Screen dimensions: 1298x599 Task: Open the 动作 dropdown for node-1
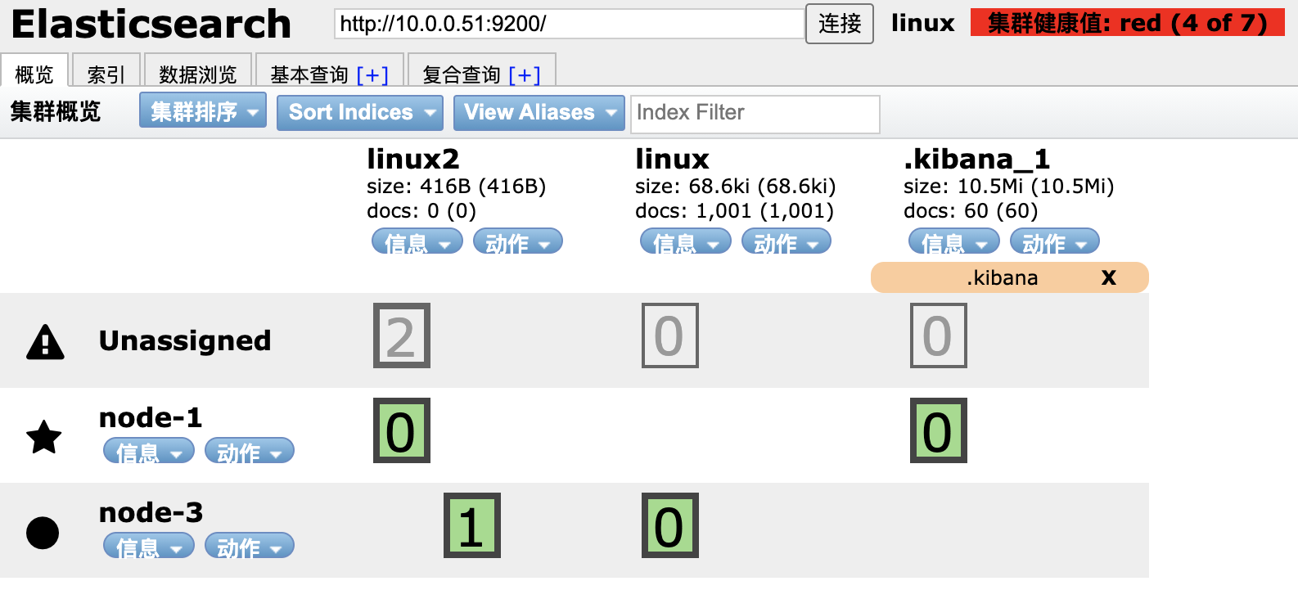tap(250, 451)
